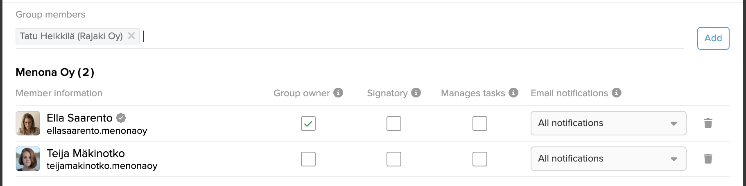This screenshot has width=746, height=186.
Task: Check Manages tasks for Teija Mäkinotko
Action: (480, 159)
